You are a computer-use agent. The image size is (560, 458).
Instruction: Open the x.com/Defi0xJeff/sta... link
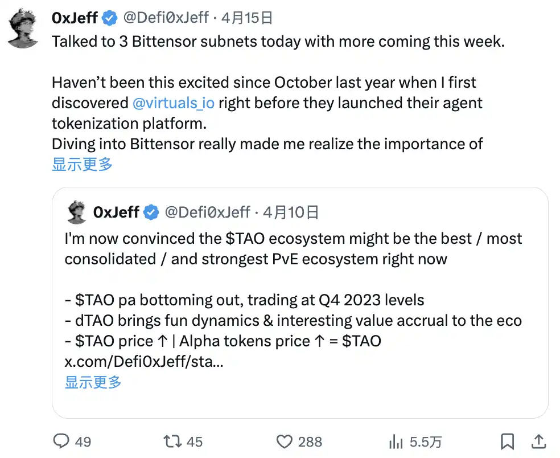143,362
